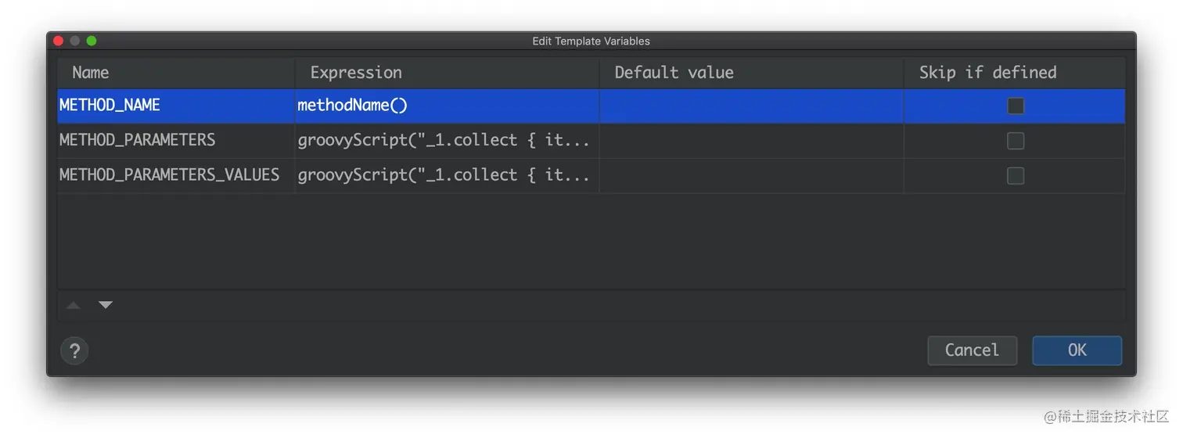Image resolution: width=1183 pixels, height=438 pixels.
Task: Confirm with the OK button
Action: coord(1077,350)
